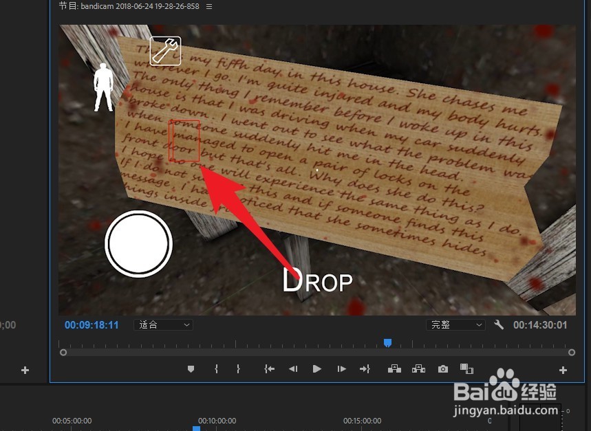Click the Add Marker button

point(191,369)
